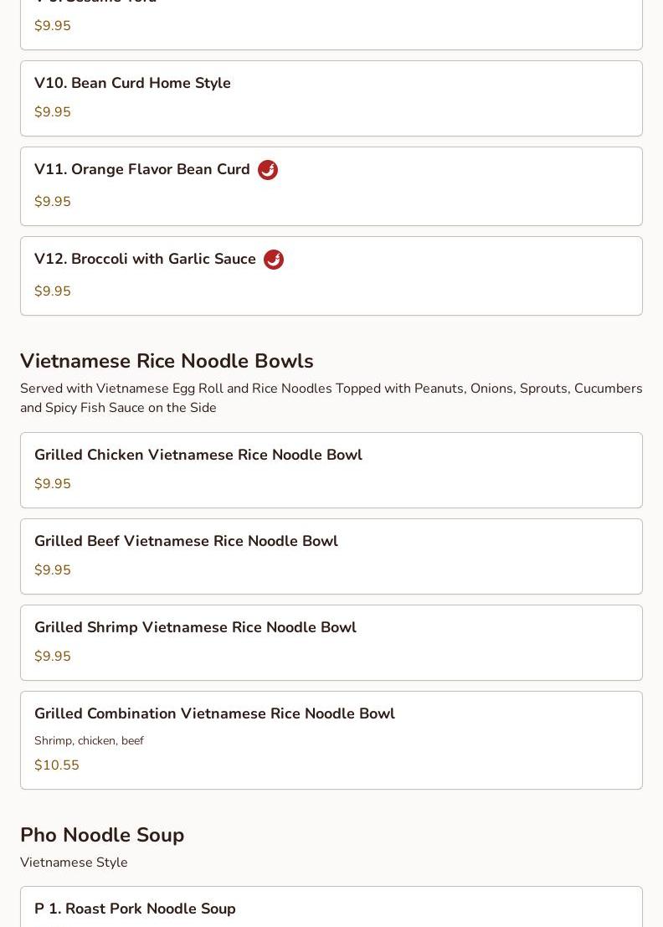Click the Vietnamese Style subtitle text
The width and height of the screenshot is (663, 927).
point(74,862)
